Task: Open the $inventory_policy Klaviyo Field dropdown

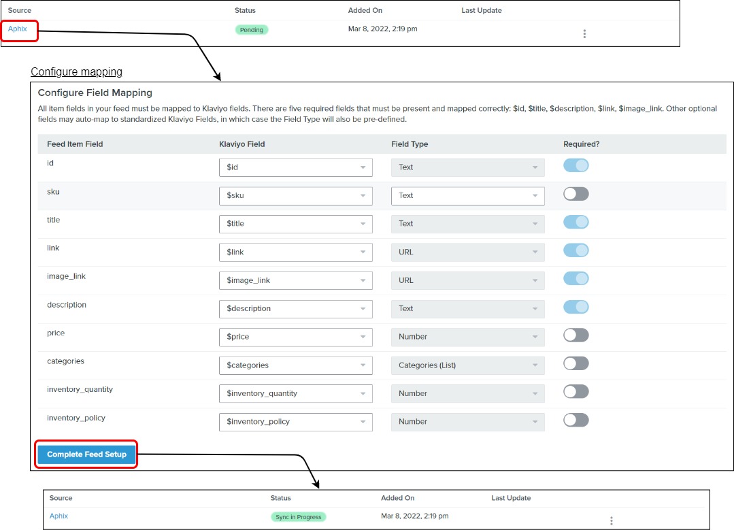Action: [295, 422]
